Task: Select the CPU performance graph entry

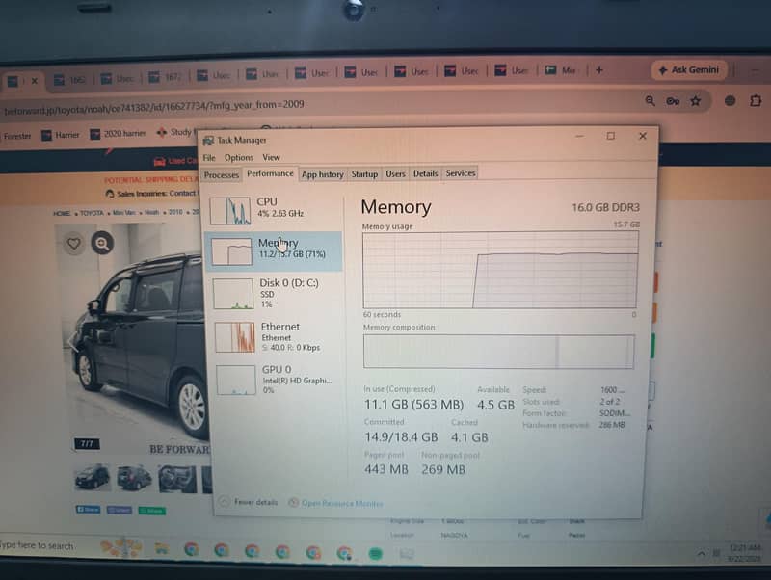Action: click(274, 210)
